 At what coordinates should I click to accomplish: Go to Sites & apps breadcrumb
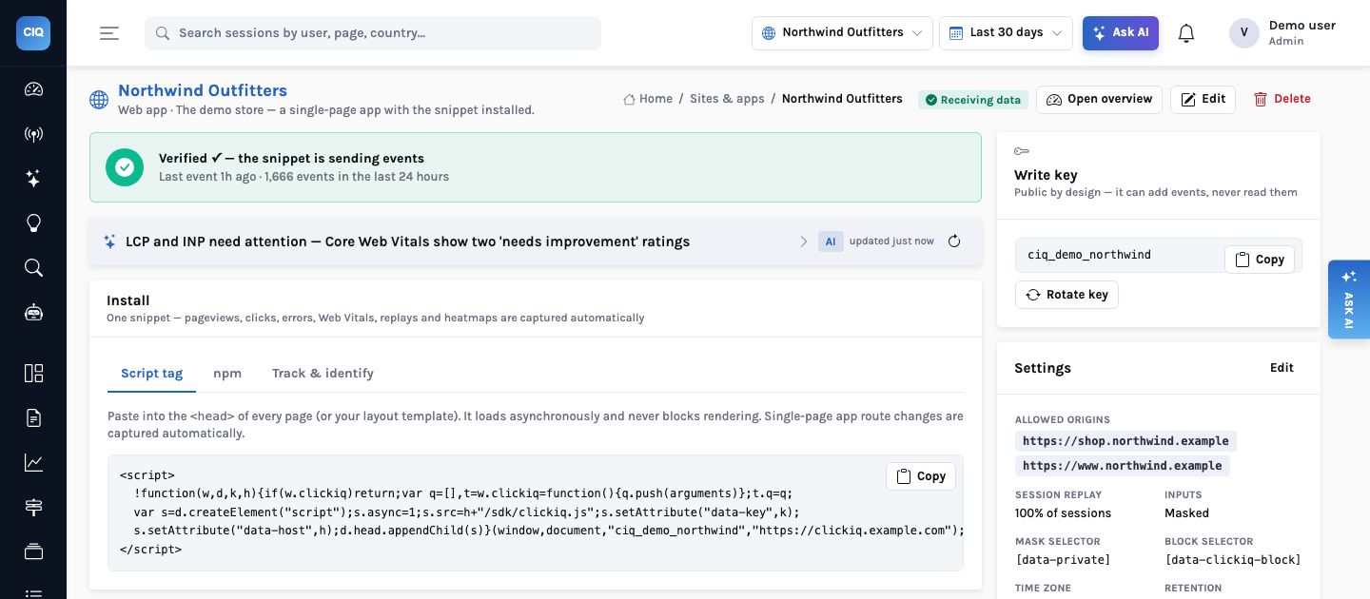pyautogui.click(x=727, y=99)
